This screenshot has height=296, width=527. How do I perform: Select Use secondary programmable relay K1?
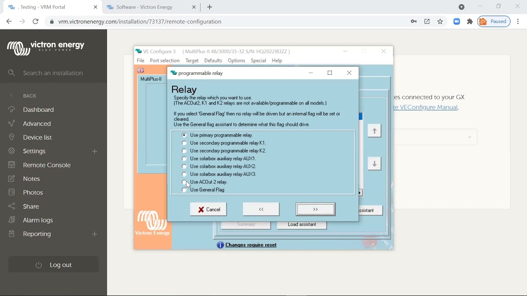[184, 143]
